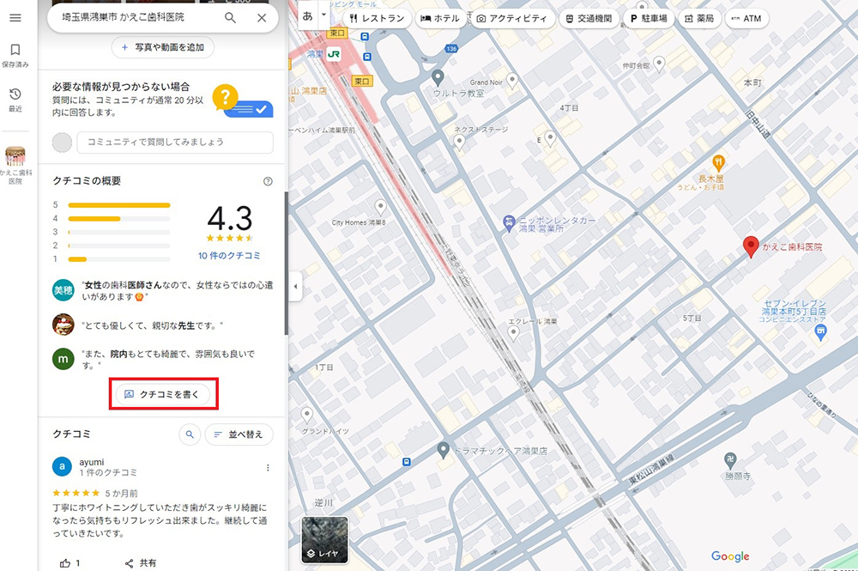Click the コミュニティで質問 input field

tap(175, 142)
